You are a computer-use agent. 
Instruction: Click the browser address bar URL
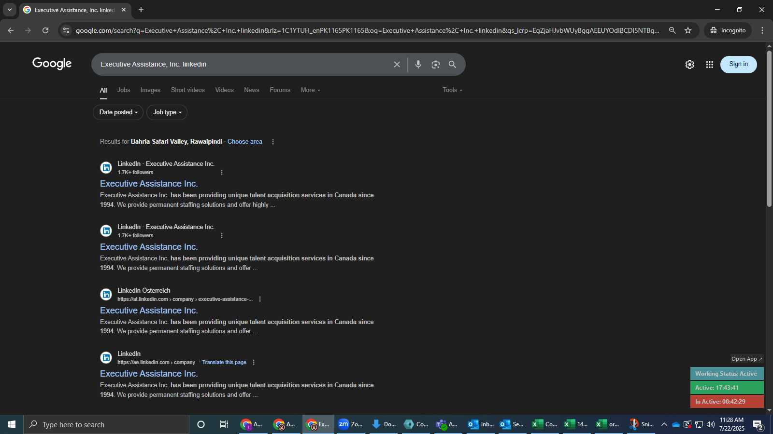coord(367,30)
